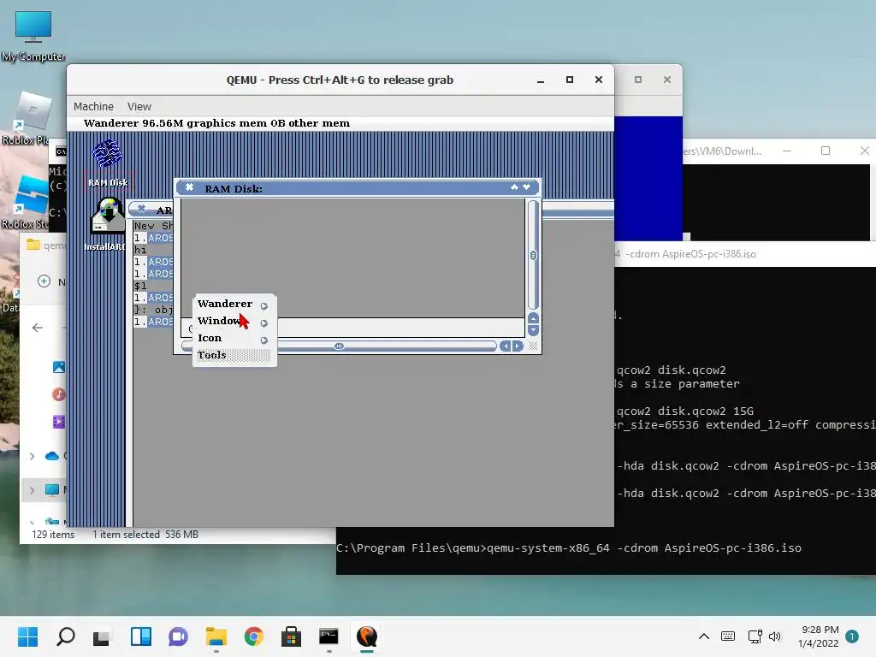Open the InstallAROS desktop icon
This screenshot has width=876, height=657.
(107, 216)
